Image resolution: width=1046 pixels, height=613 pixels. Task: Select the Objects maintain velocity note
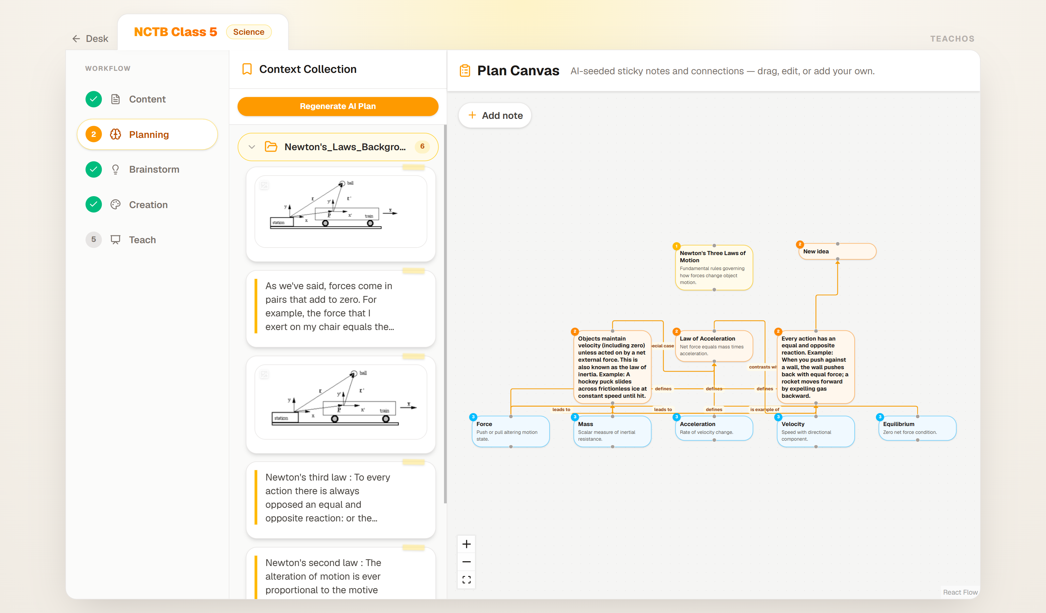pyautogui.click(x=612, y=367)
